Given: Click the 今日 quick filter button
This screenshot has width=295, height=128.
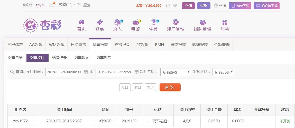Looking at the screenshot, I should [x=125, y=87].
